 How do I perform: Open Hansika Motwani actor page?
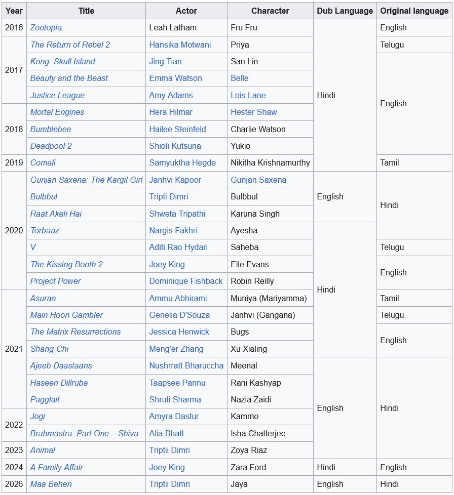pos(180,45)
